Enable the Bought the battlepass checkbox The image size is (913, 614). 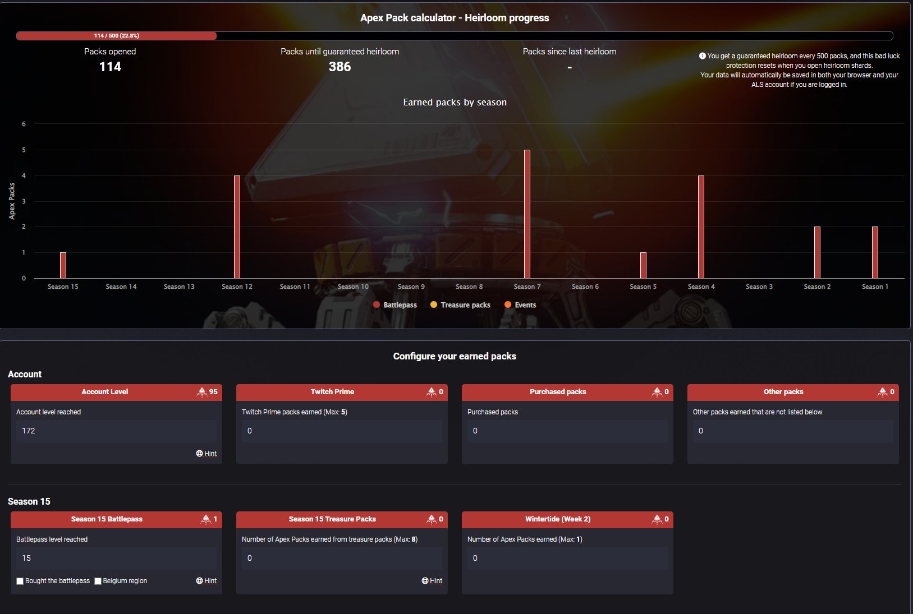20,581
